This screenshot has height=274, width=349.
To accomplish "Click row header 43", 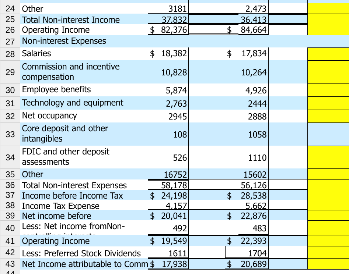I will (10, 264).
